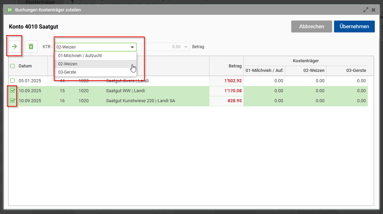Click the green 21 app logo
The width and height of the screenshot is (383, 214).
(x=10, y=10)
